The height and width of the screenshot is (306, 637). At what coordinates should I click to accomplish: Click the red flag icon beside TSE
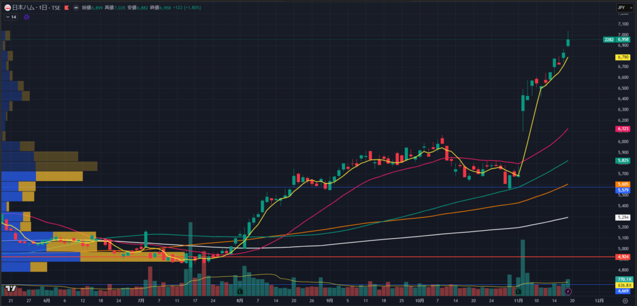click(65, 7)
